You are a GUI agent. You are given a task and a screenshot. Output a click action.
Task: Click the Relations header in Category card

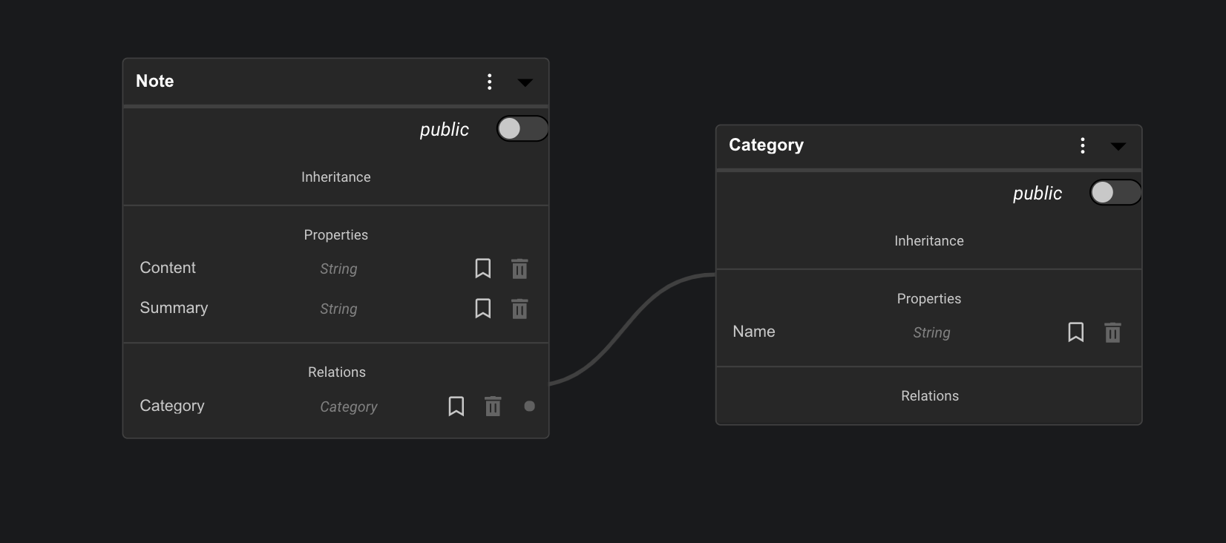[x=929, y=396]
